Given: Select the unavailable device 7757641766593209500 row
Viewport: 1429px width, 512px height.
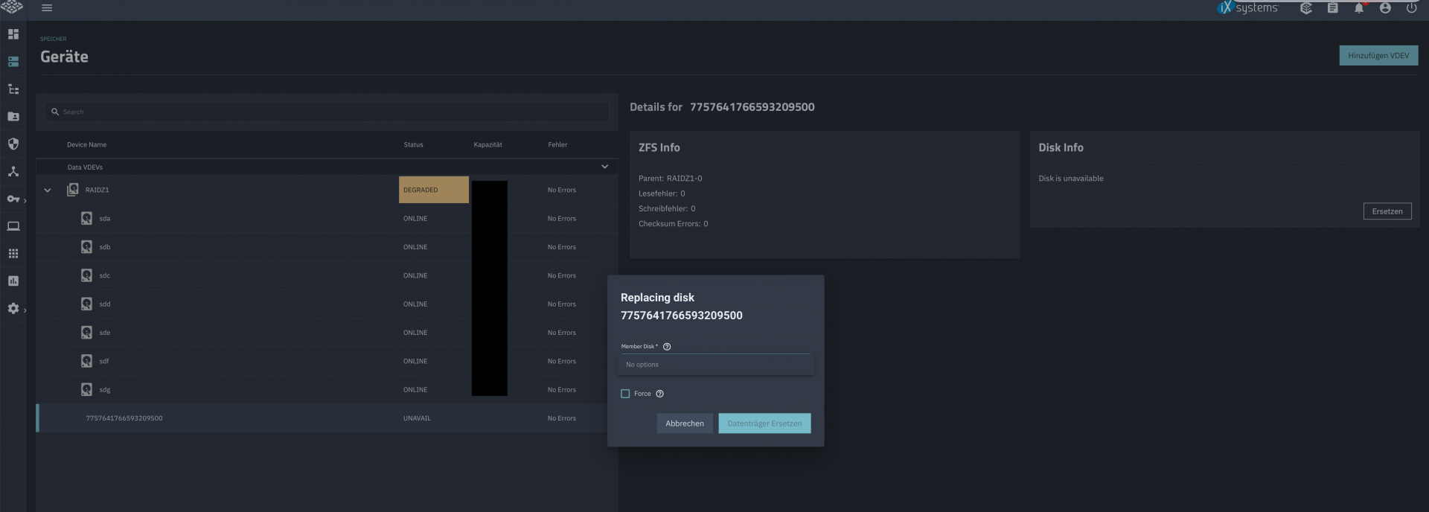Looking at the screenshot, I should point(327,418).
